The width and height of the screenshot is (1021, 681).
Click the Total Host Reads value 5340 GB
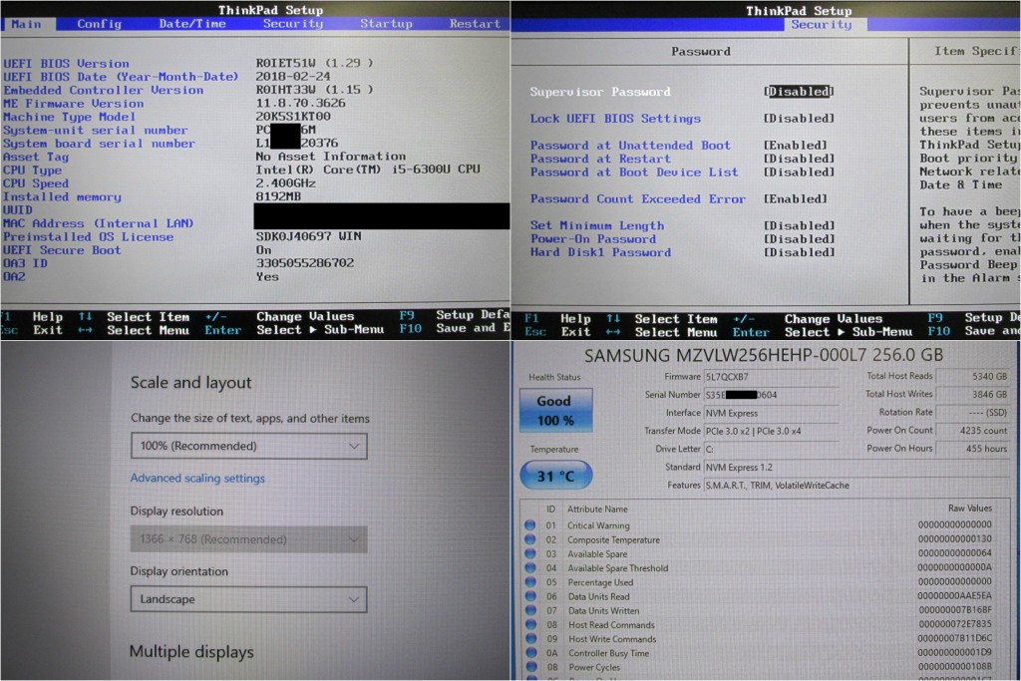point(973,376)
